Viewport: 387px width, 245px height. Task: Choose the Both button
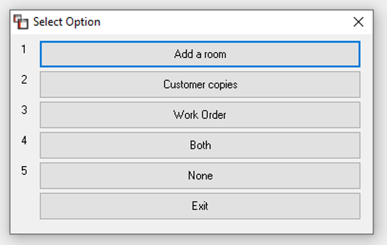200,145
